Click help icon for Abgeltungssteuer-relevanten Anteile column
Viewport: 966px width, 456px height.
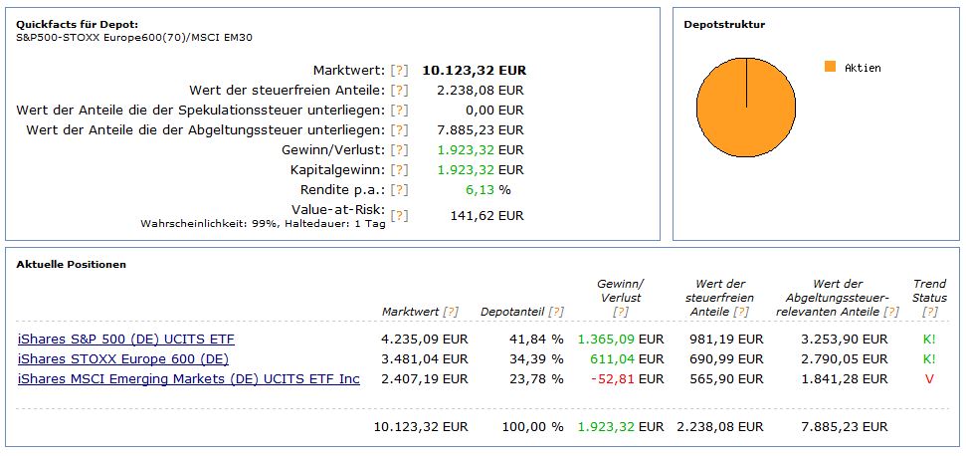(x=890, y=312)
